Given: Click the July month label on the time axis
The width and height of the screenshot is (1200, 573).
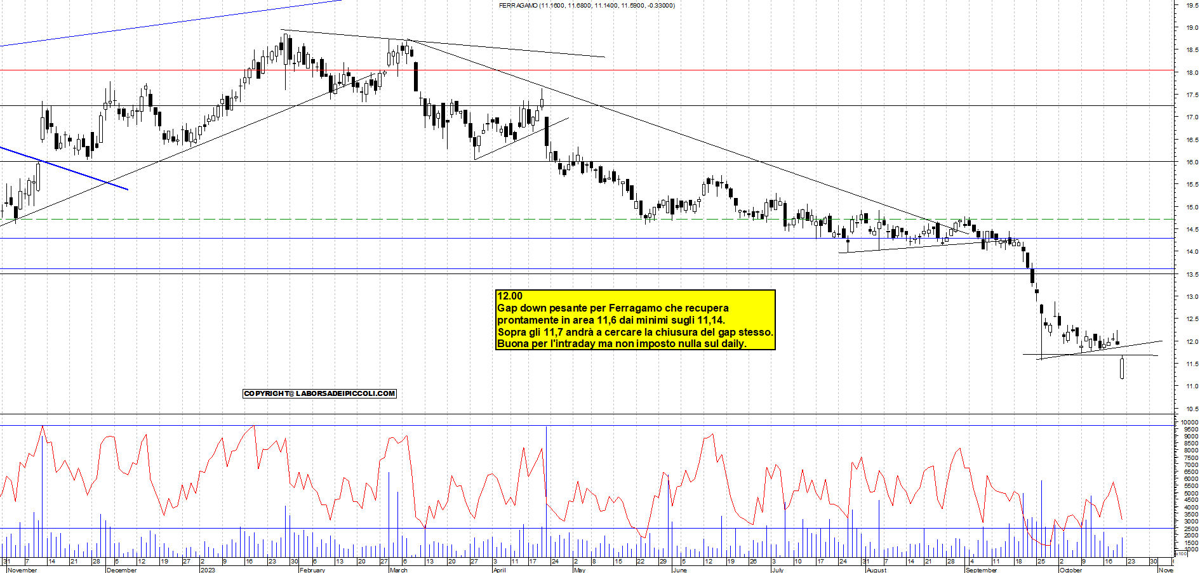Looking at the screenshot, I should 778,570.
